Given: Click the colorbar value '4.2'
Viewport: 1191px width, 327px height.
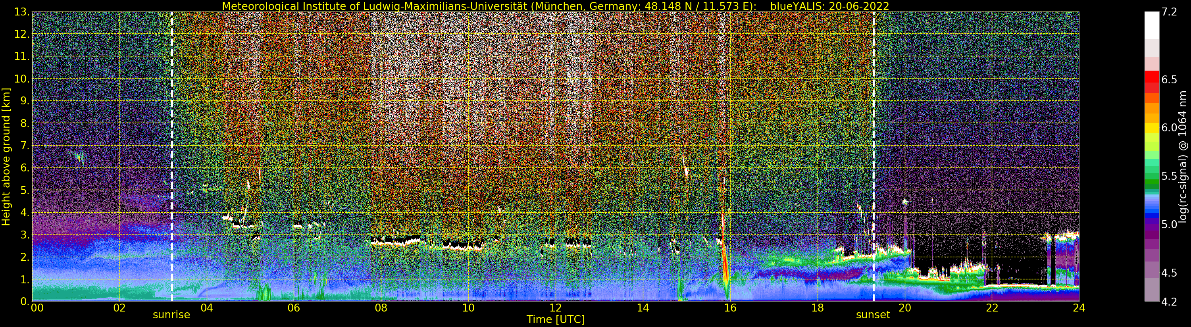Looking at the screenshot, I should point(1169,302).
